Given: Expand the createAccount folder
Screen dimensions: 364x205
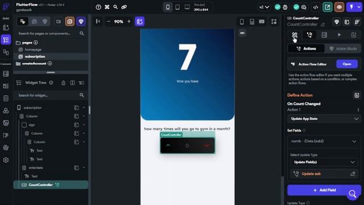Looking at the screenshot, I should pyautogui.click(x=34, y=63).
